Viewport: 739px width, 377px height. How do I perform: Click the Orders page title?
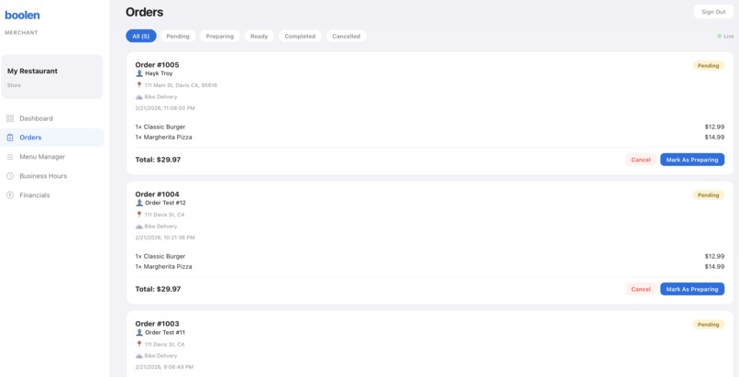click(x=144, y=12)
